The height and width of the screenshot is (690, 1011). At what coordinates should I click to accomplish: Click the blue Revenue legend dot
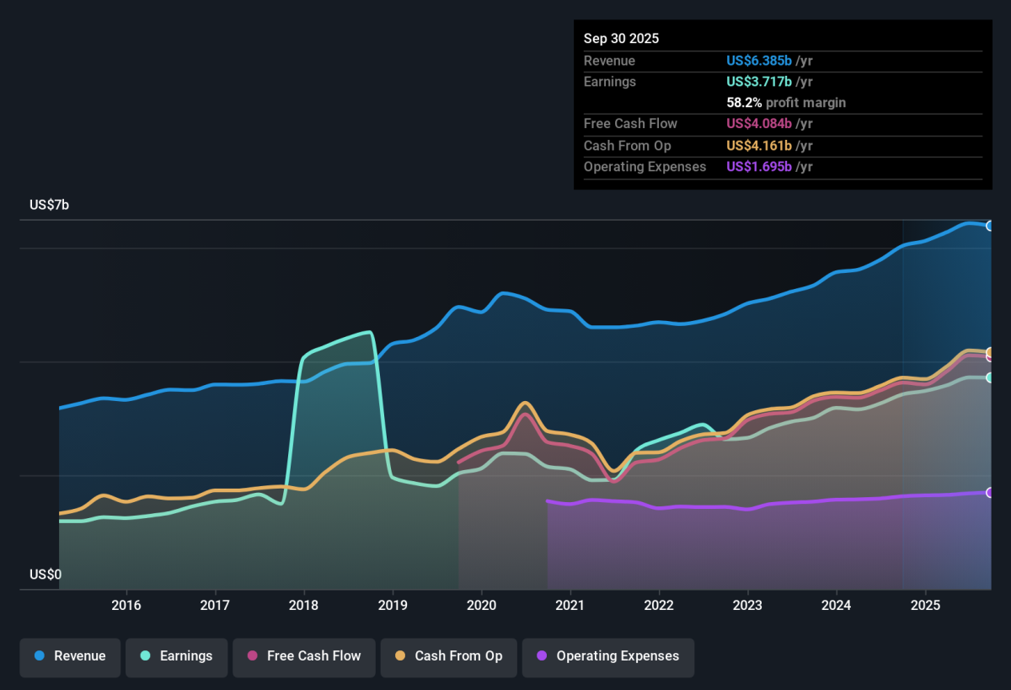[40, 656]
